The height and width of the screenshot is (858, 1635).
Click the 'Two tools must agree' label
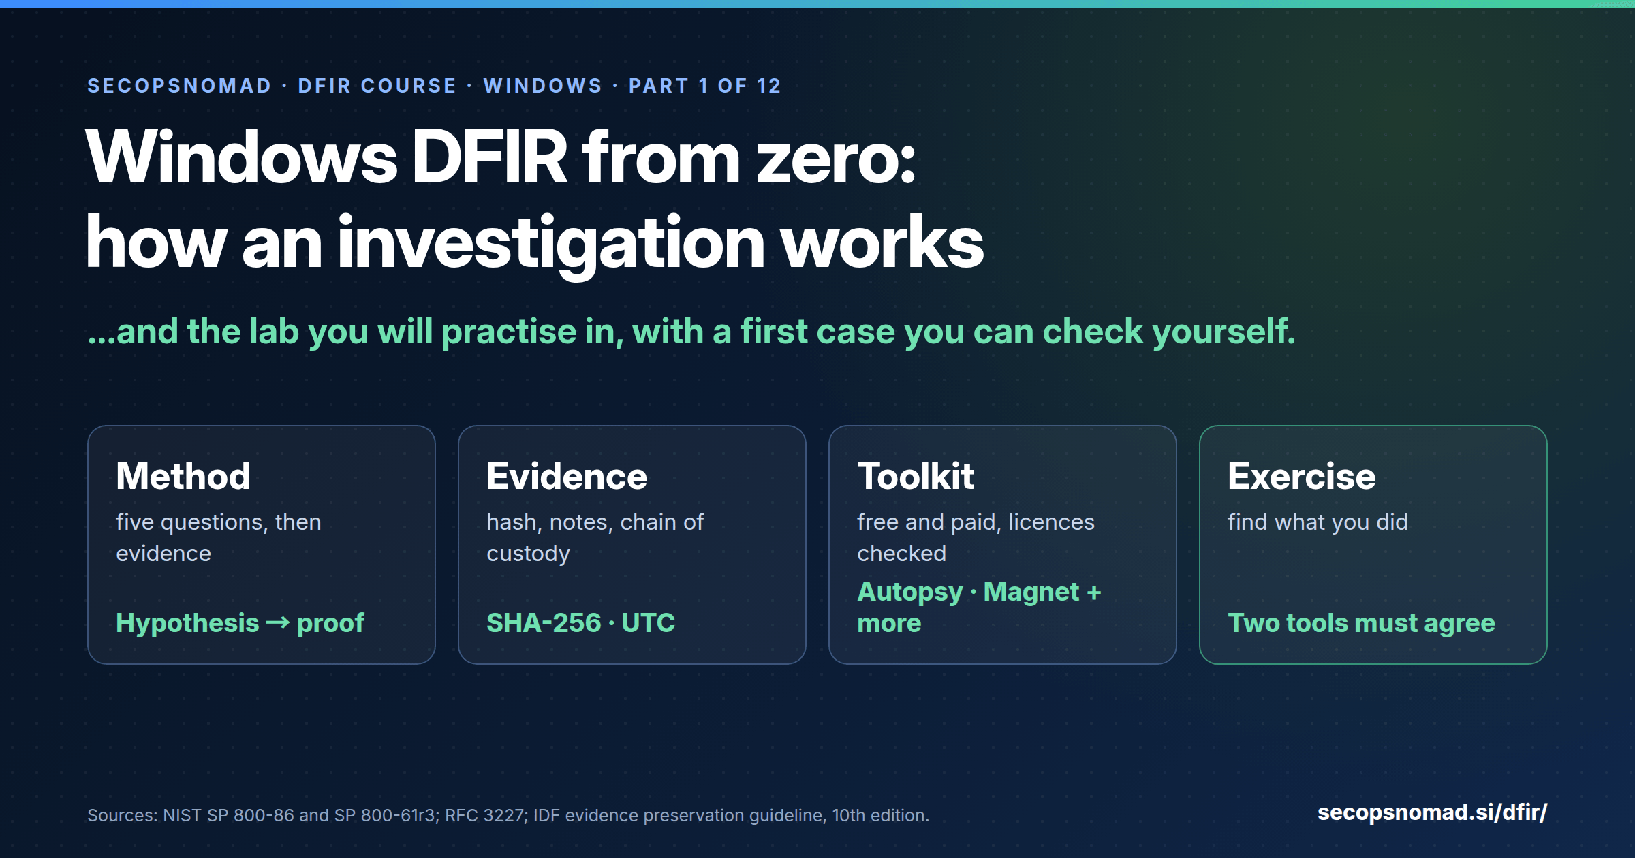(1361, 623)
